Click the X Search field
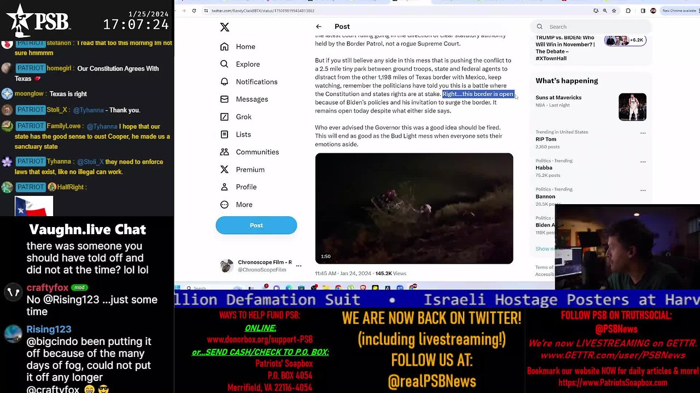The image size is (700, 393). [x=591, y=26]
